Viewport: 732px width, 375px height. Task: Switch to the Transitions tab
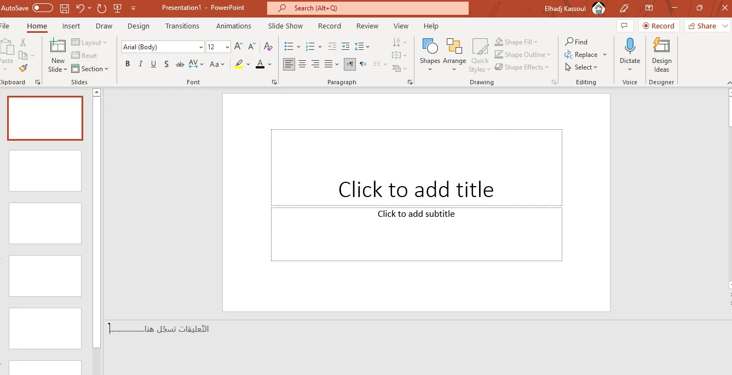point(182,26)
